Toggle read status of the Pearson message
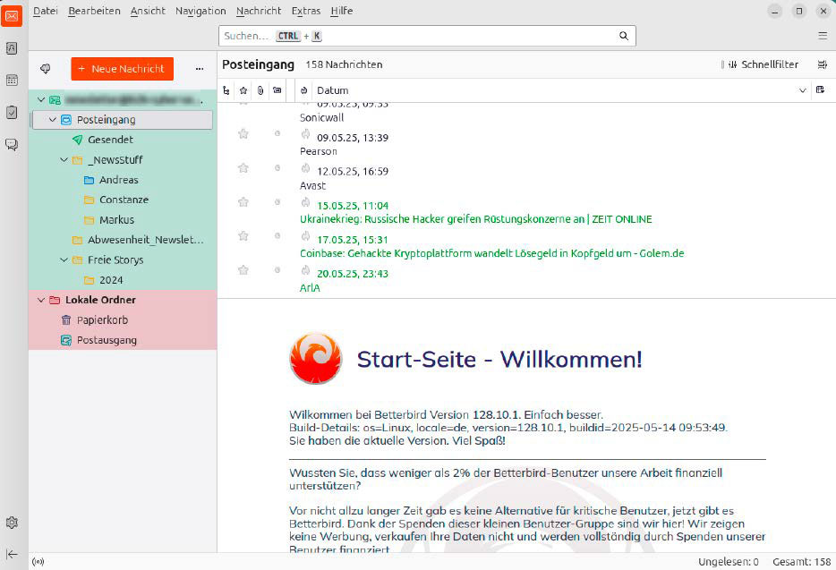 [277, 134]
